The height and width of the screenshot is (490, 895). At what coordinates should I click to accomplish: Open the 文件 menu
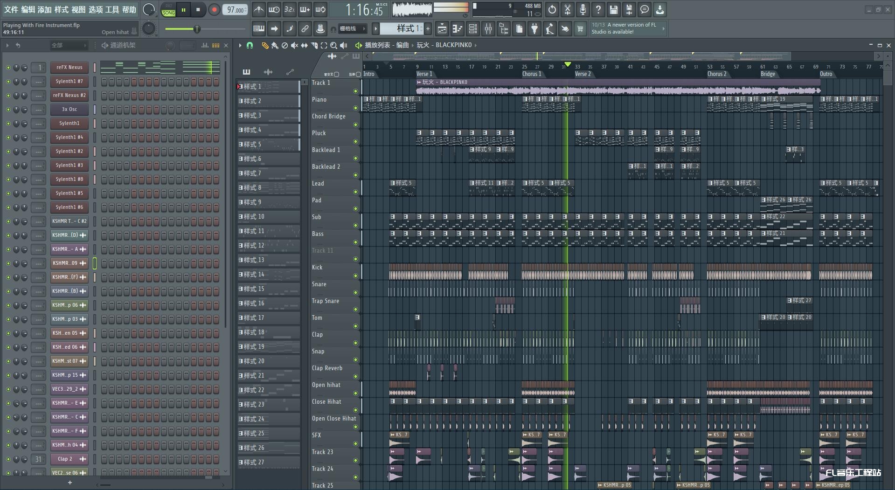11,9
